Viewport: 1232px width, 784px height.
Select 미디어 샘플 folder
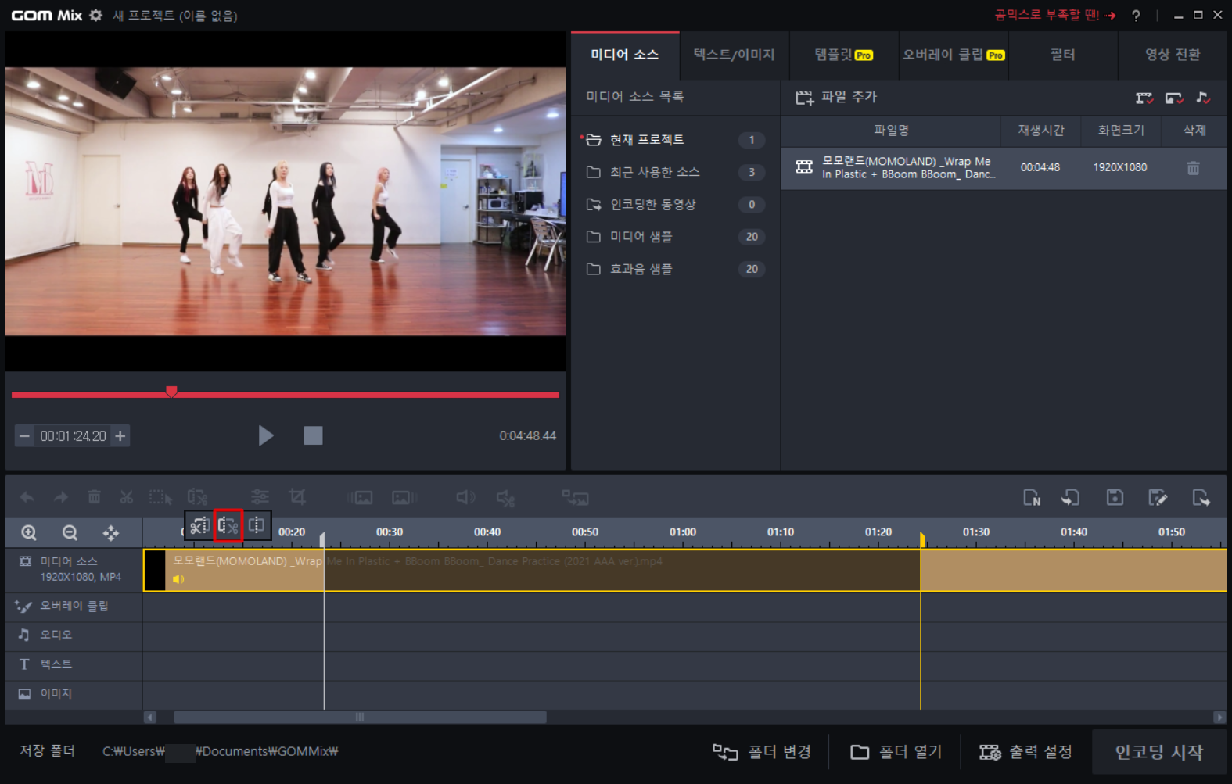point(675,236)
